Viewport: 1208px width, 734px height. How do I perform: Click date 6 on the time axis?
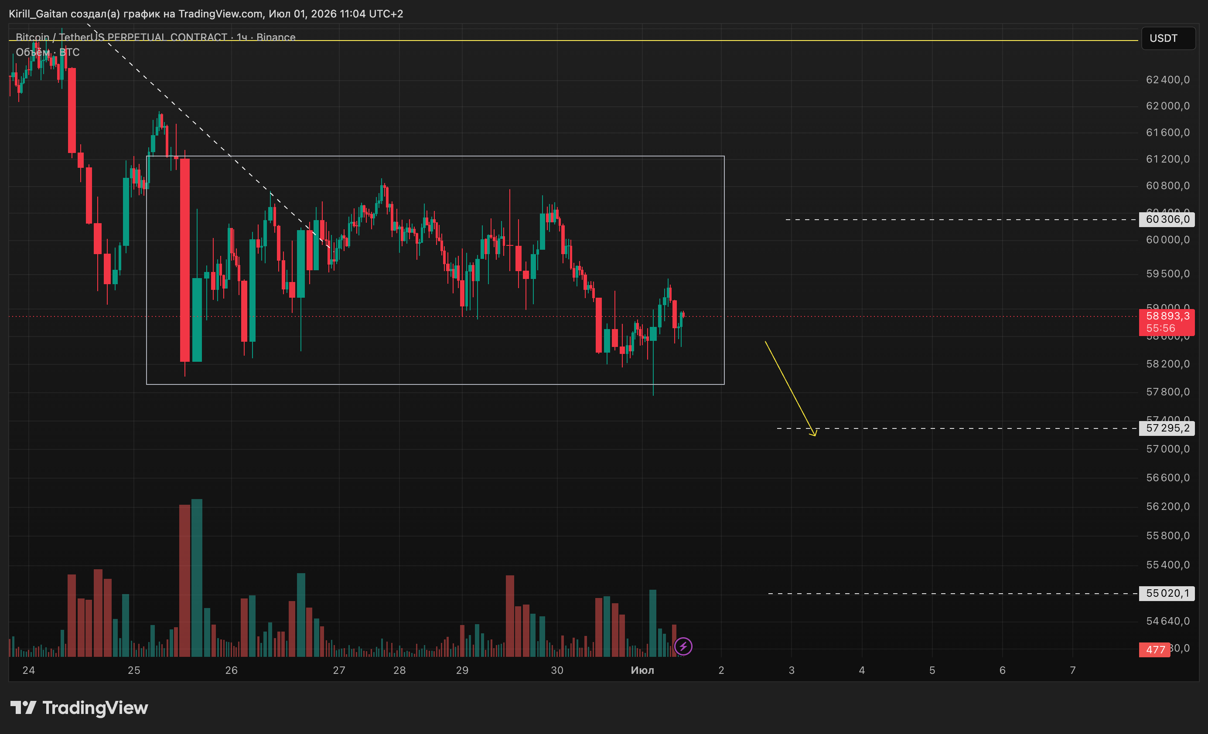click(1003, 670)
